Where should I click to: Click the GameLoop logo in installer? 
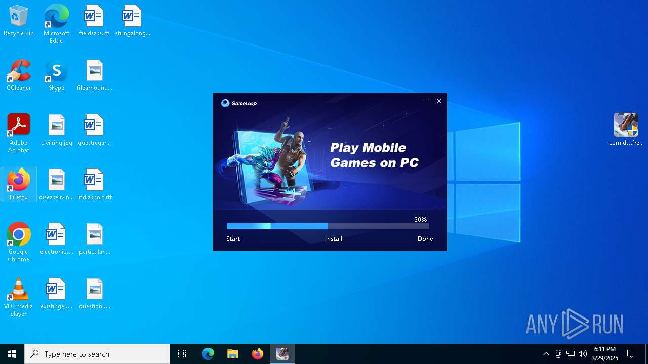click(239, 103)
